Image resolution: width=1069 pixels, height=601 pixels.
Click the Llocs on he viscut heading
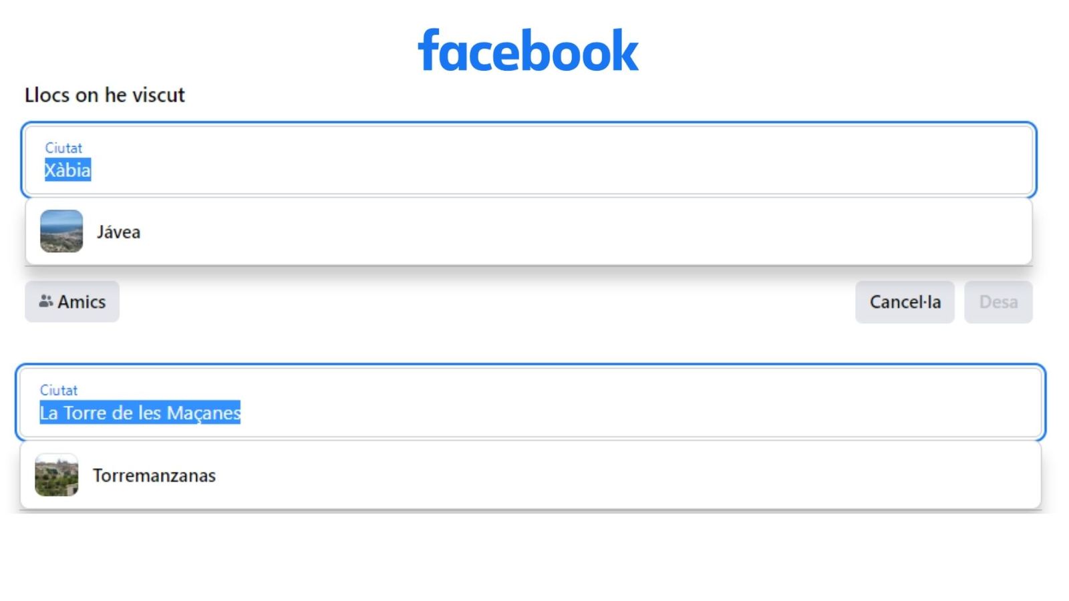point(105,95)
